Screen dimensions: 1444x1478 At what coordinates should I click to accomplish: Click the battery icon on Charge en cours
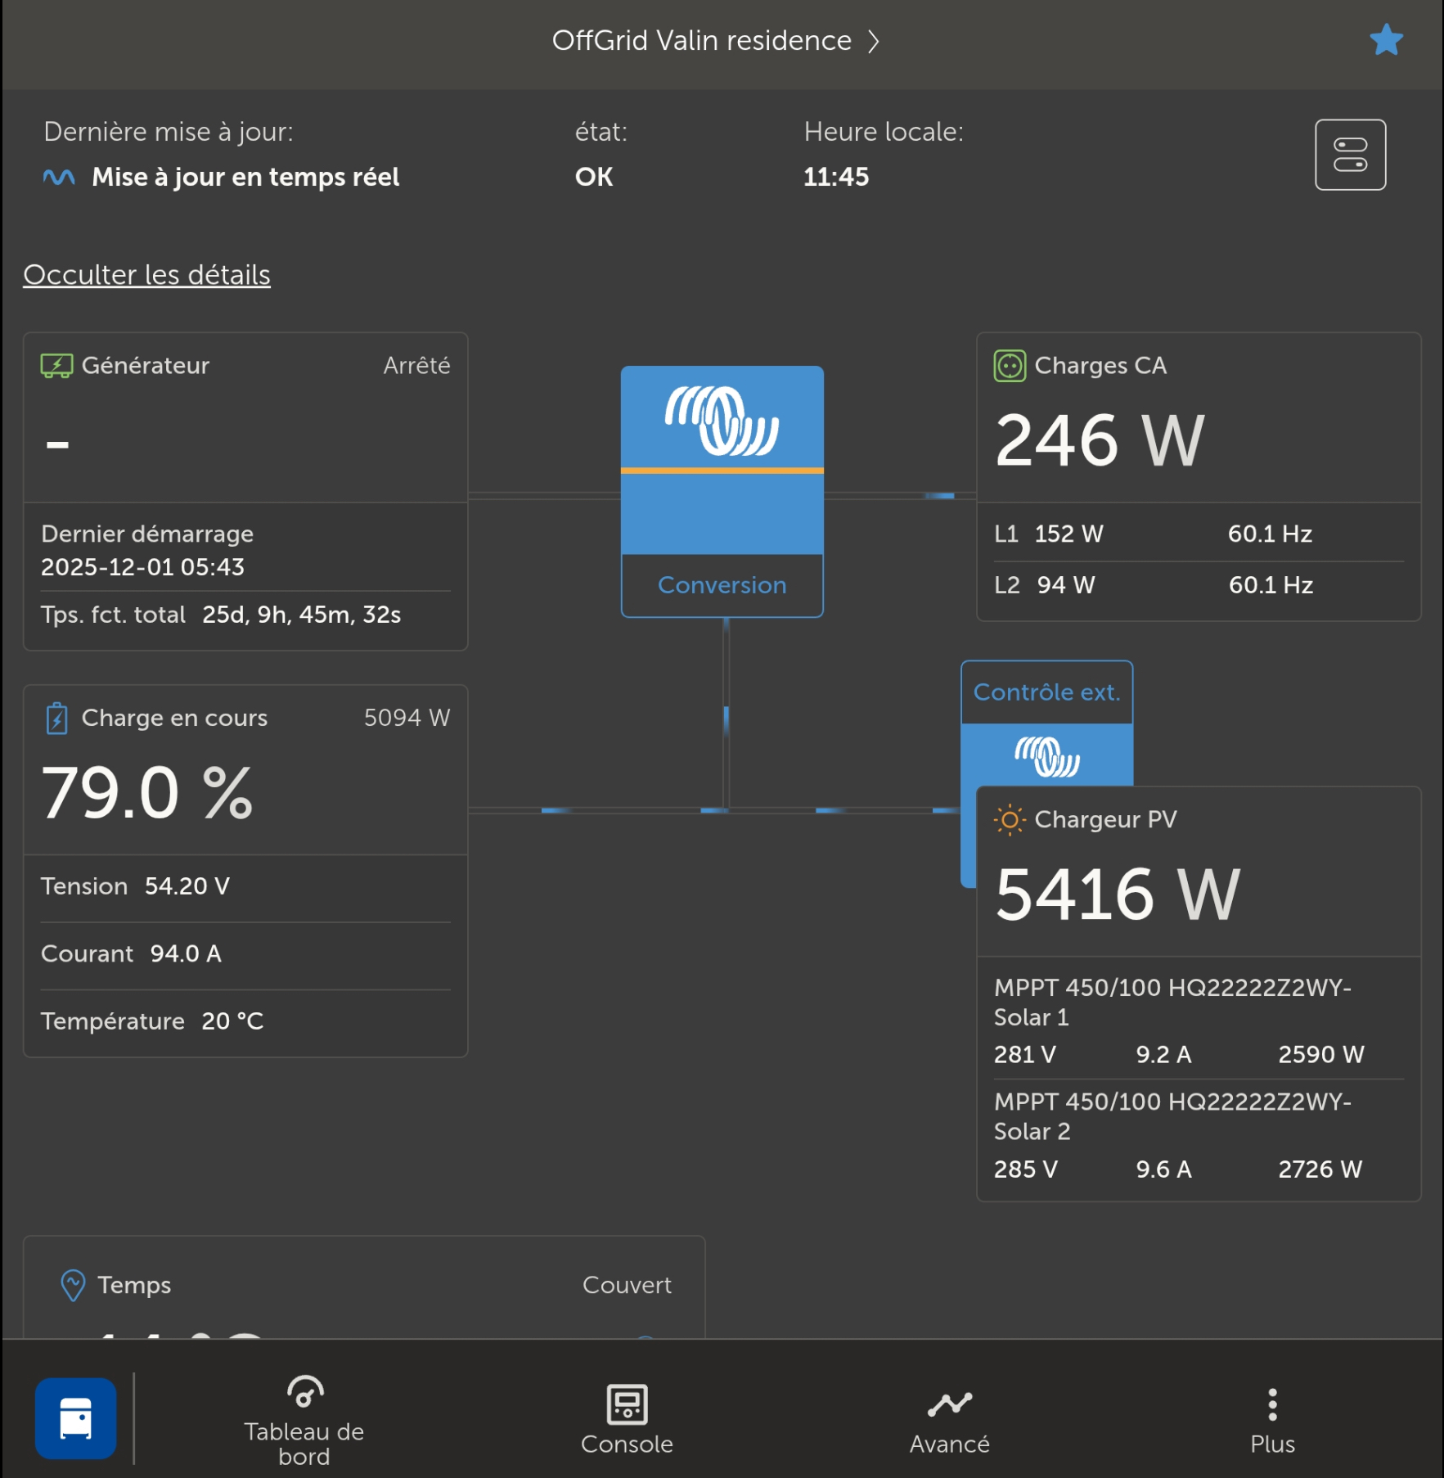56,718
